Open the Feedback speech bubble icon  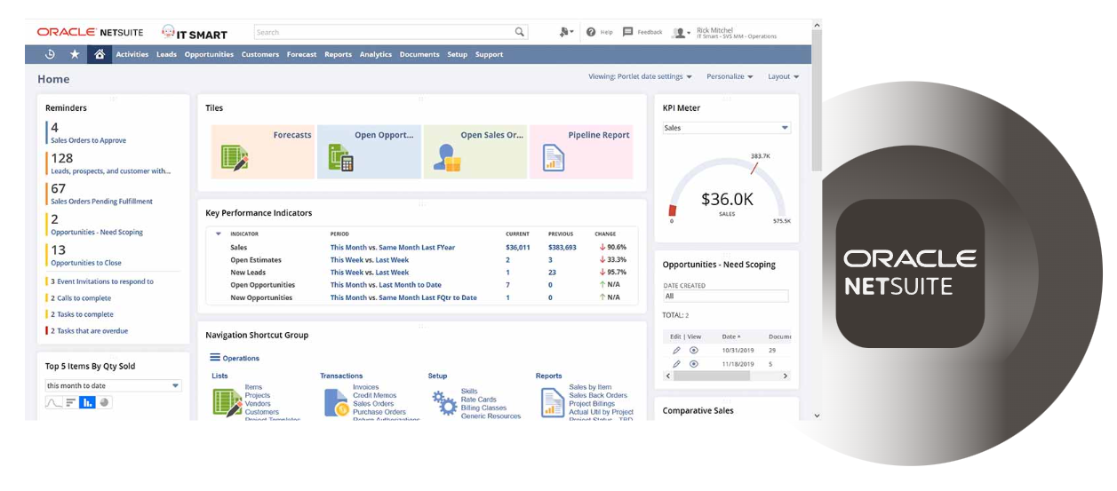click(627, 32)
